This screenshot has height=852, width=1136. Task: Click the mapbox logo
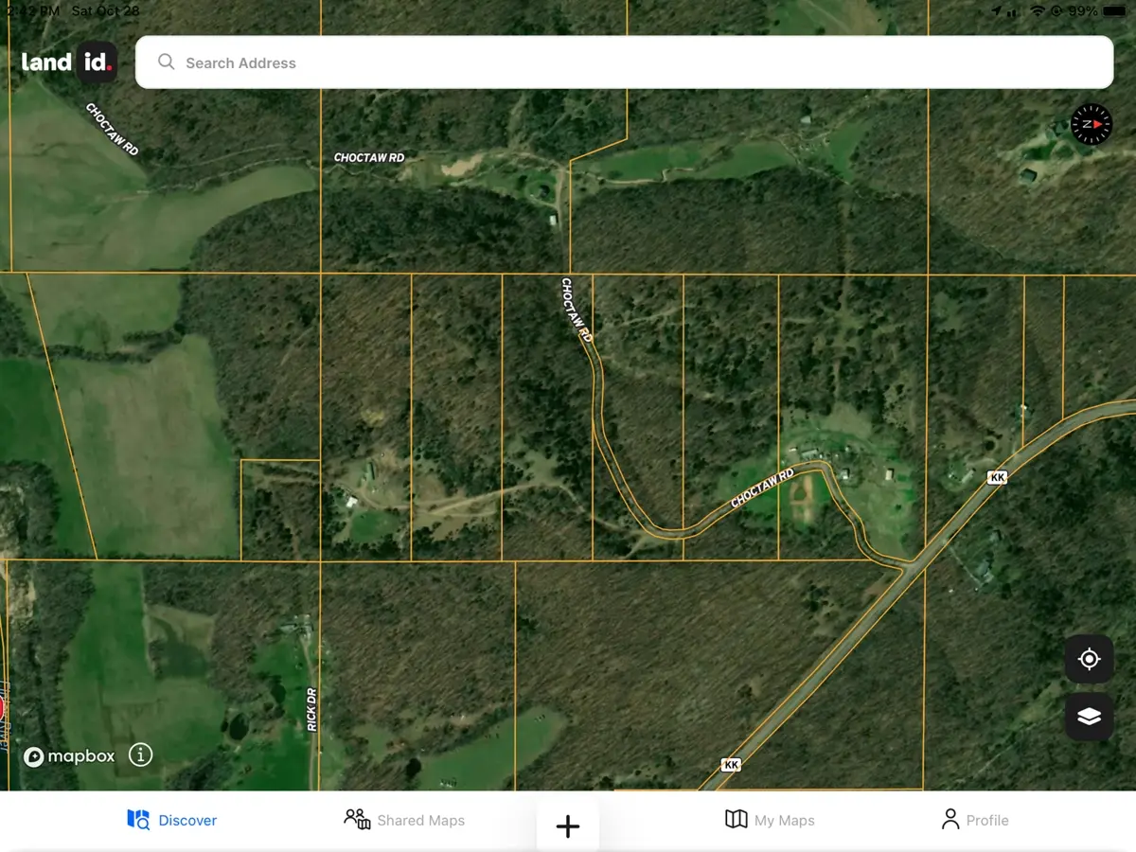coord(69,756)
